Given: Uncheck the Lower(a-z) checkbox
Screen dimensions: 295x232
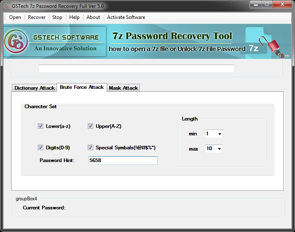Looking at the screenshot, I should pyautogui.click(x=41, y=126).
